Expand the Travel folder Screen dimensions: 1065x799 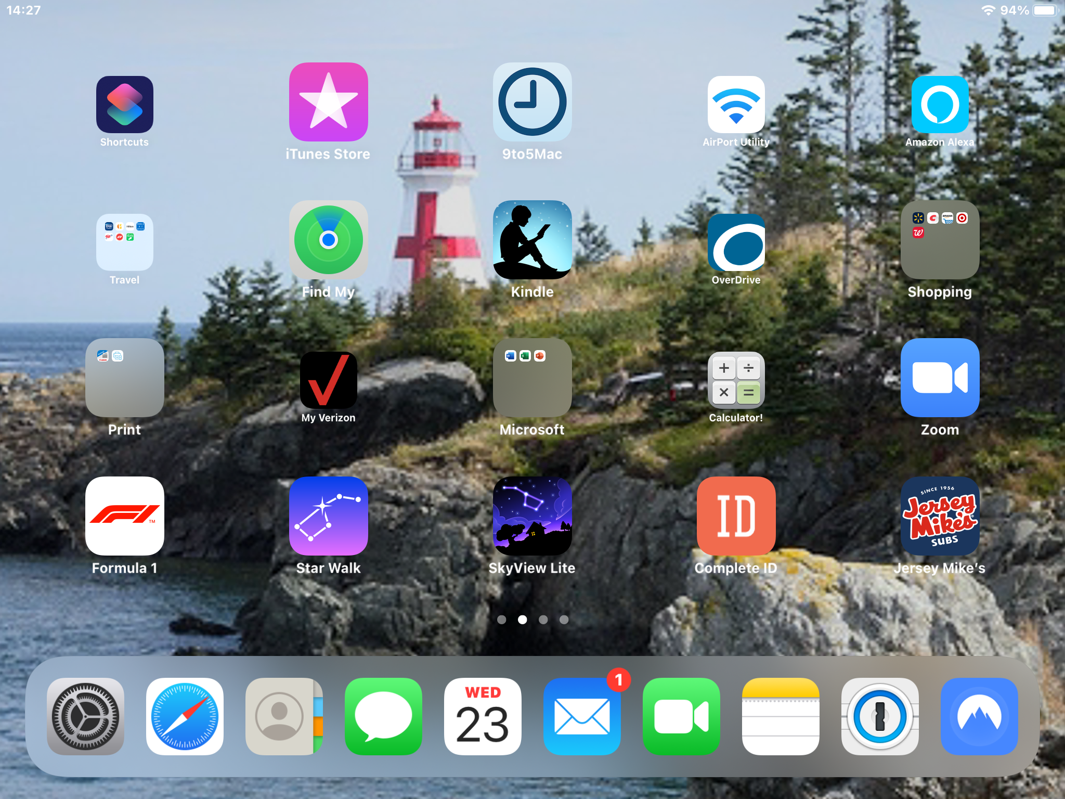(124, 242)
